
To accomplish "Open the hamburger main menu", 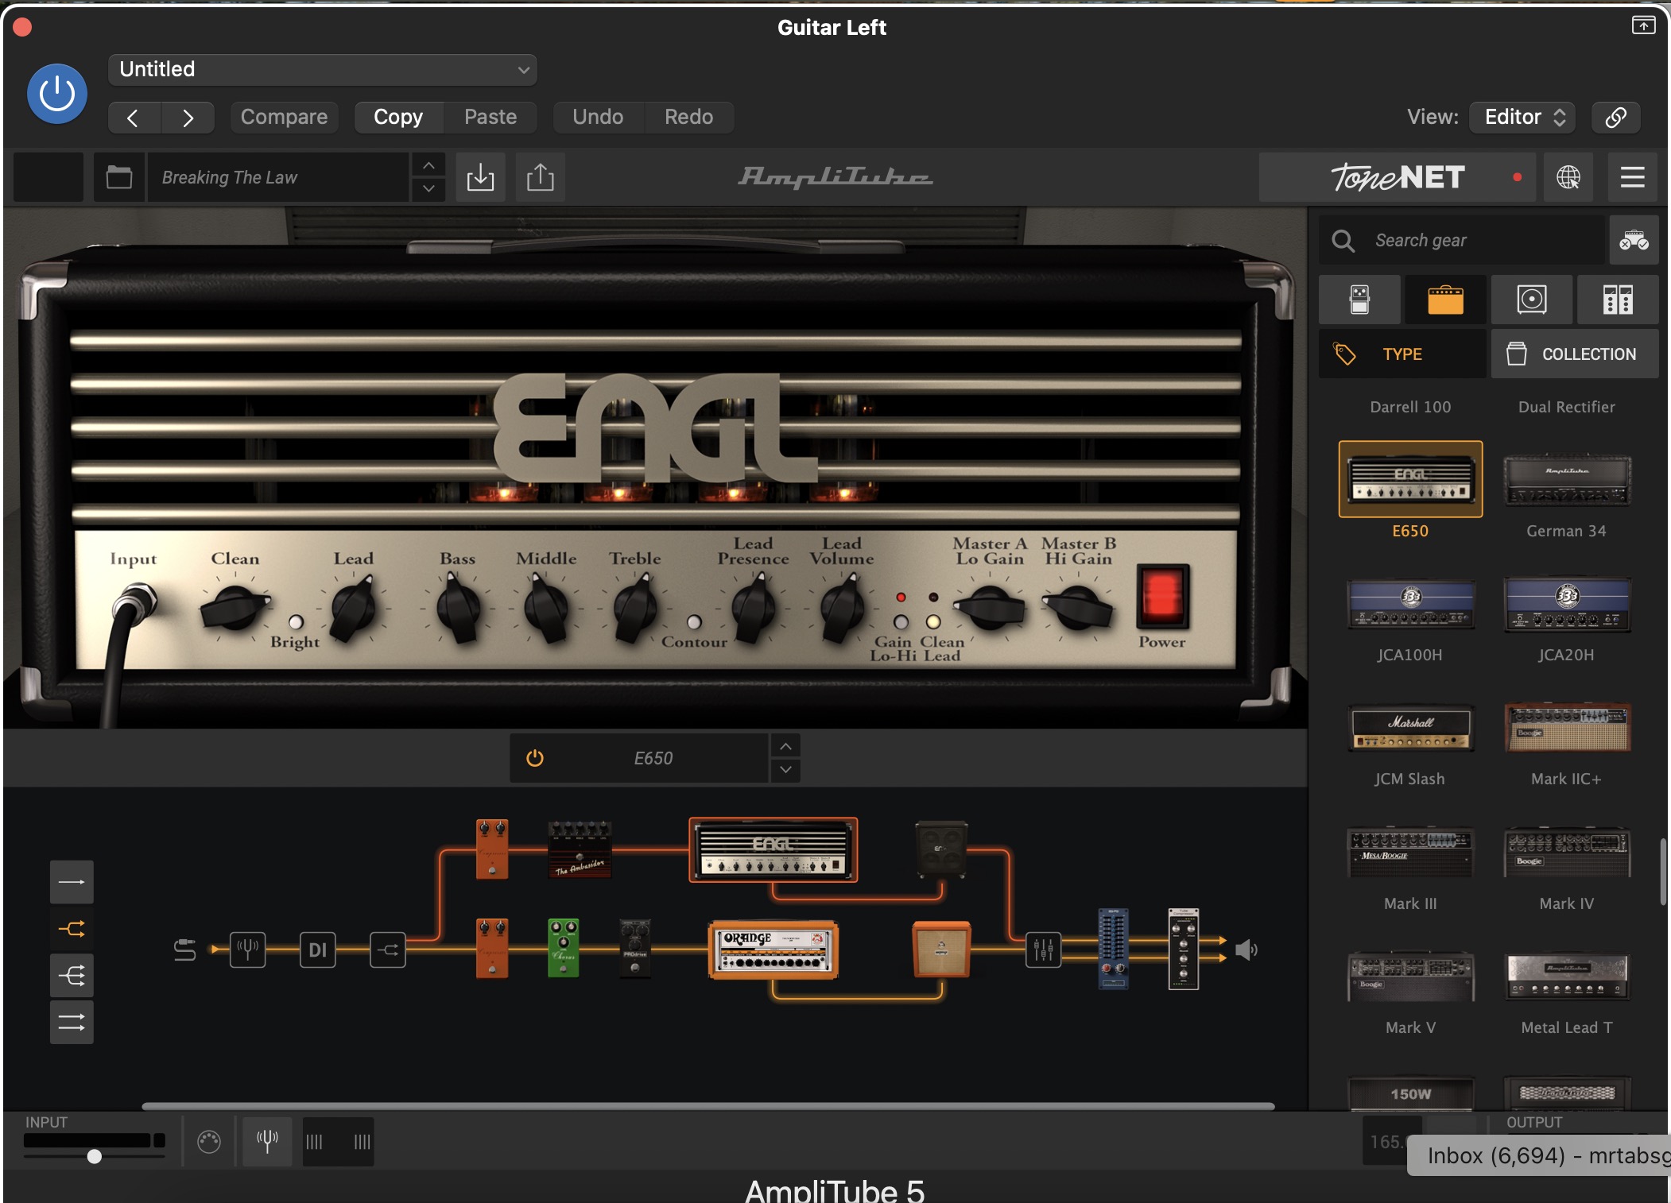I will [1632, 177].
